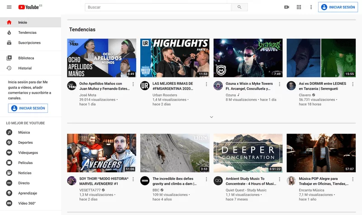Play the Enemigos Ocultos thumbnail
This screenshot has height=215, width=362.
(x=248, y=58)
